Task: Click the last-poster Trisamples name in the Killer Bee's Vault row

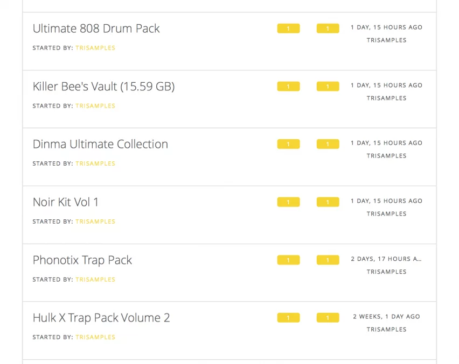Action: click(386, 98)
